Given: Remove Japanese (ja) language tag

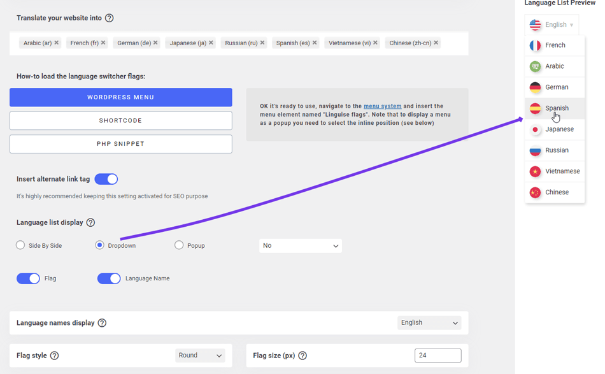Looking at the screenshot, I should click(211, 43).
